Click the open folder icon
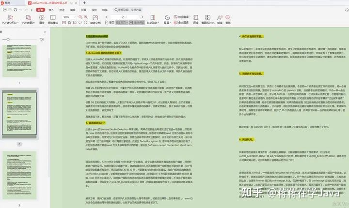This screenshot has height=208, width=349. click(x=4, y=10)
